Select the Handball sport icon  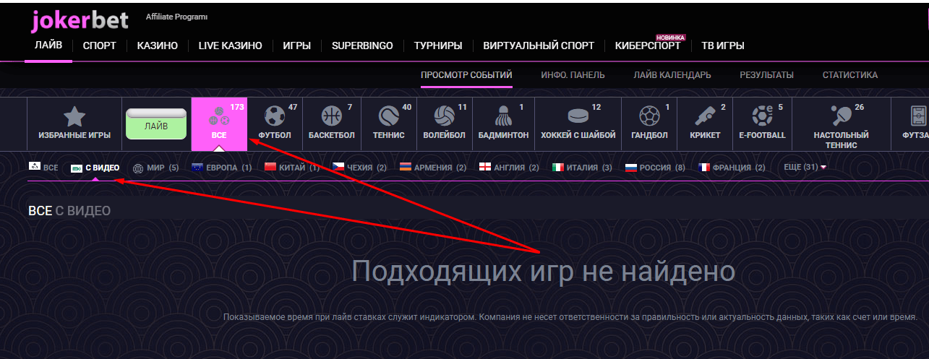tap(648, 116)
